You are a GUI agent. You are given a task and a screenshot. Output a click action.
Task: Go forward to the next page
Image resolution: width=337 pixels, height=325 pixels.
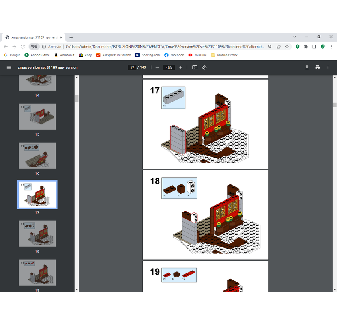14,47
